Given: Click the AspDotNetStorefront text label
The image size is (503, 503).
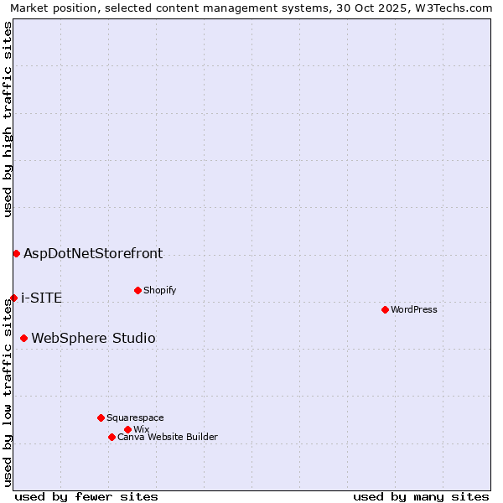Looking at the screenshot, I should pos(93,253).
